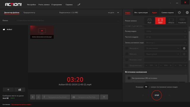The image size is (190, 107).
Task: Click the F9 hotkey field
Action: coord(146,87)
